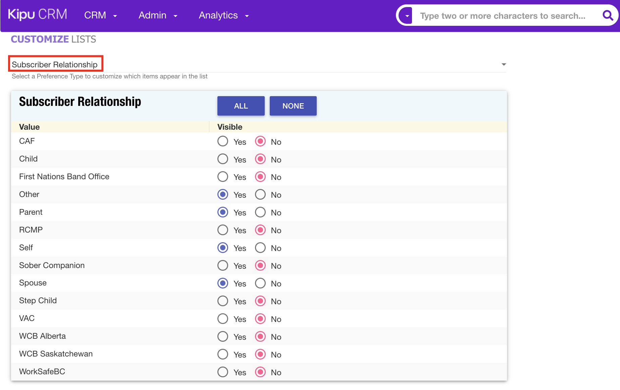The height and width of the screenshot is (390, 620).
Task: Set Parent visible to No
Action: 260,212
